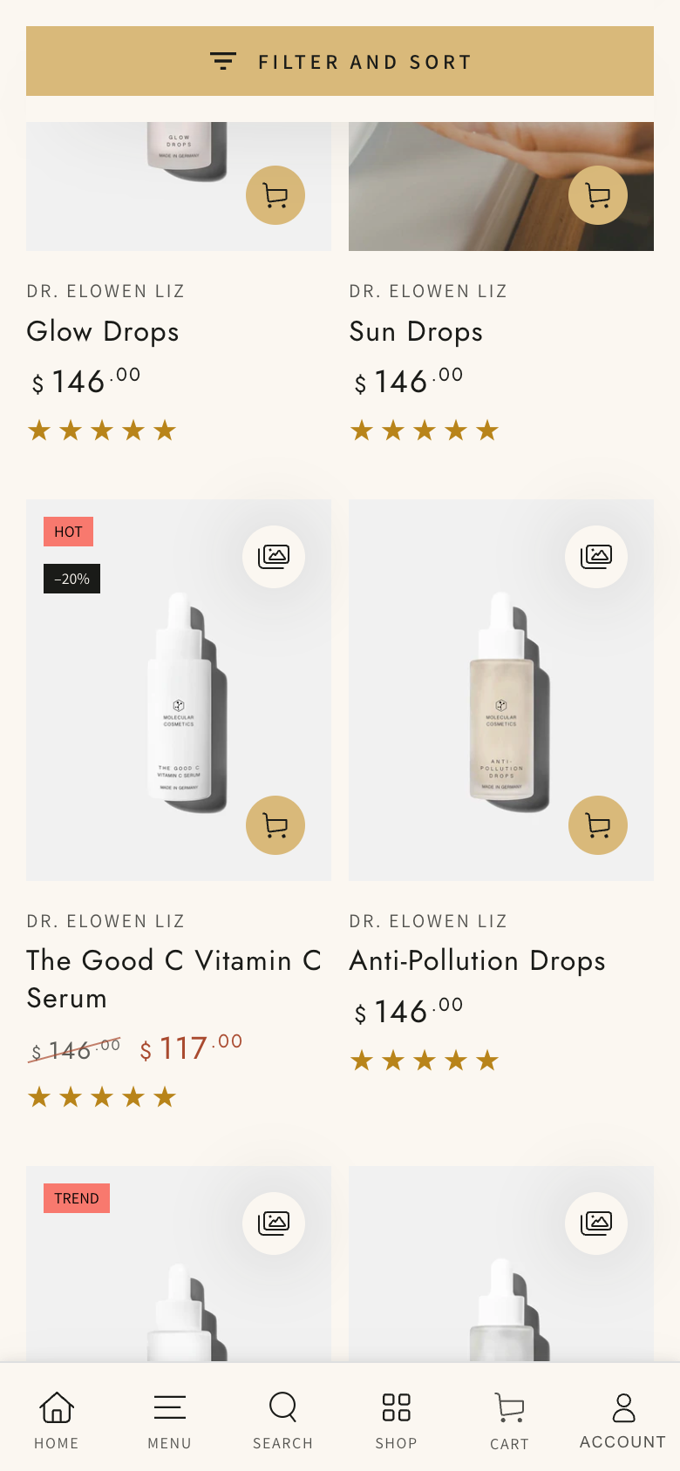Viewport: 680px width, 1471px height.
Task: Open gallery icon on bottom-right product
Action: click(x=596, y=1223)
